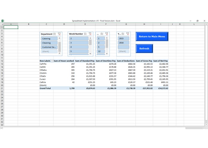Select the Grand Total row label
The height and width of the screenshot is (148, 208).
click(x=45, y=88)
